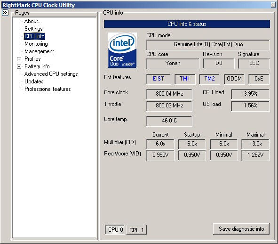The width and height of the screenshot is (278, 244).
Task: Click the Throttle value '800.03 MHz'
Action: coord(169,106)
